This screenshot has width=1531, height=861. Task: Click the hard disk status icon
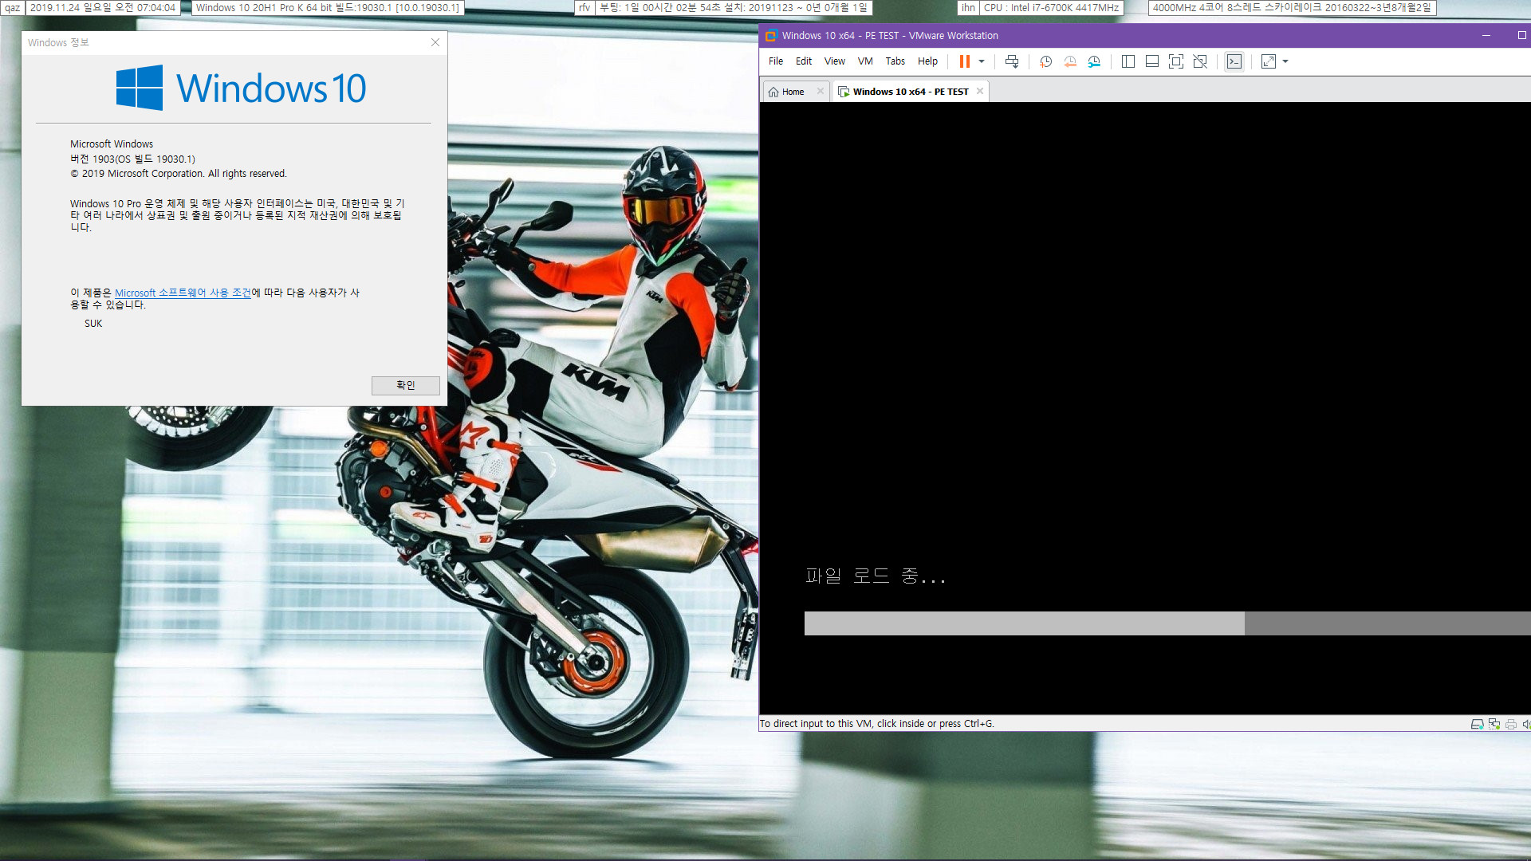coord(1477,724)
